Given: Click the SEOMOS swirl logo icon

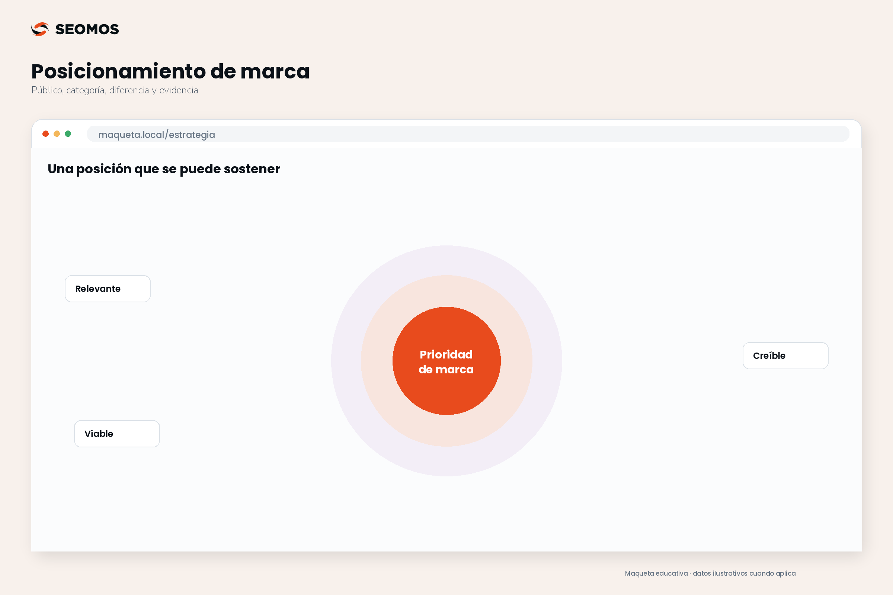Looking at the screenshot, I should click(40, 29).
